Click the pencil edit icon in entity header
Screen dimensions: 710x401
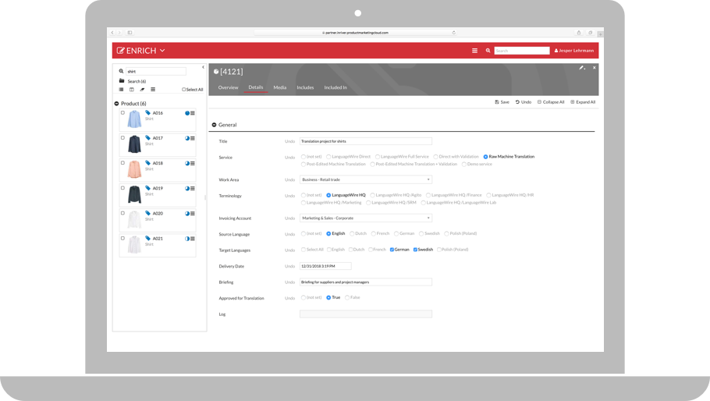click(x=581, y=68)
